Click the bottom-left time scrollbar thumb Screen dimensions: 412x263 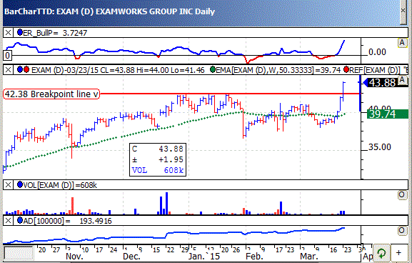pos(19,253)
